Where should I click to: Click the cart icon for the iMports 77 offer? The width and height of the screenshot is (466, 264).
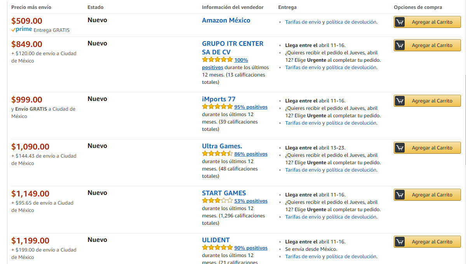click(x=400, y=101)
